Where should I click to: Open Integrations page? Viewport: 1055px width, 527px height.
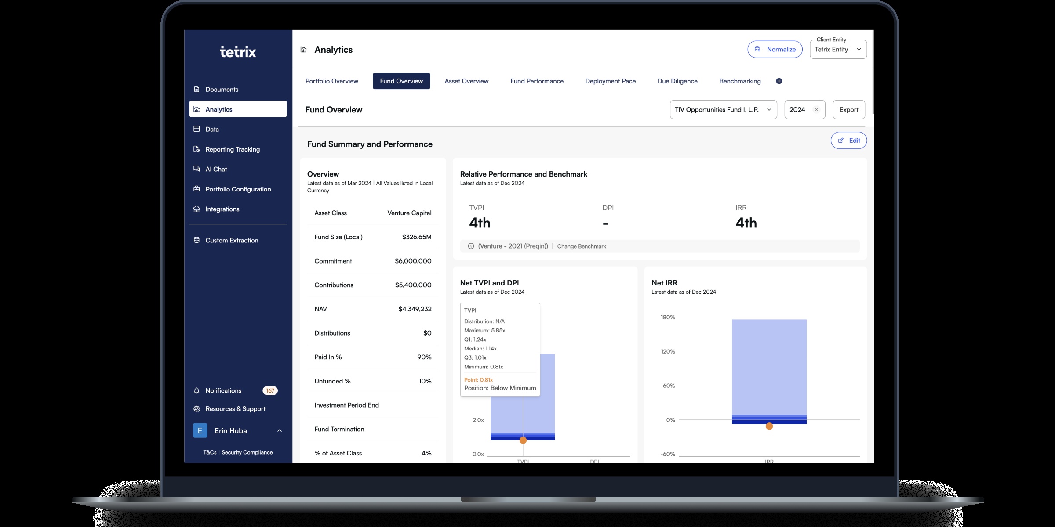238,209
